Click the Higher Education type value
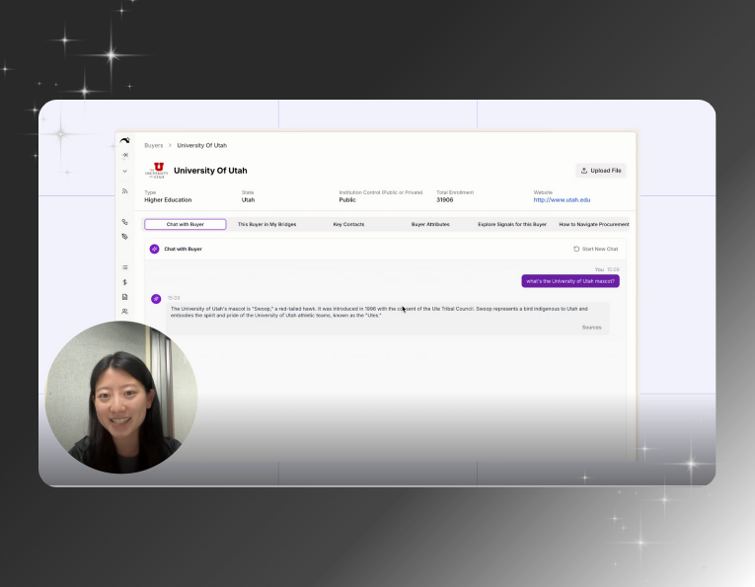 (168, 199)
